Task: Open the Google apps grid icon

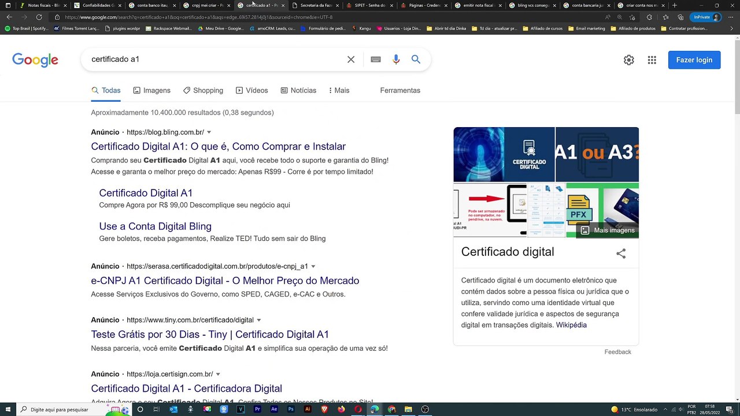Action: point(652,60)
